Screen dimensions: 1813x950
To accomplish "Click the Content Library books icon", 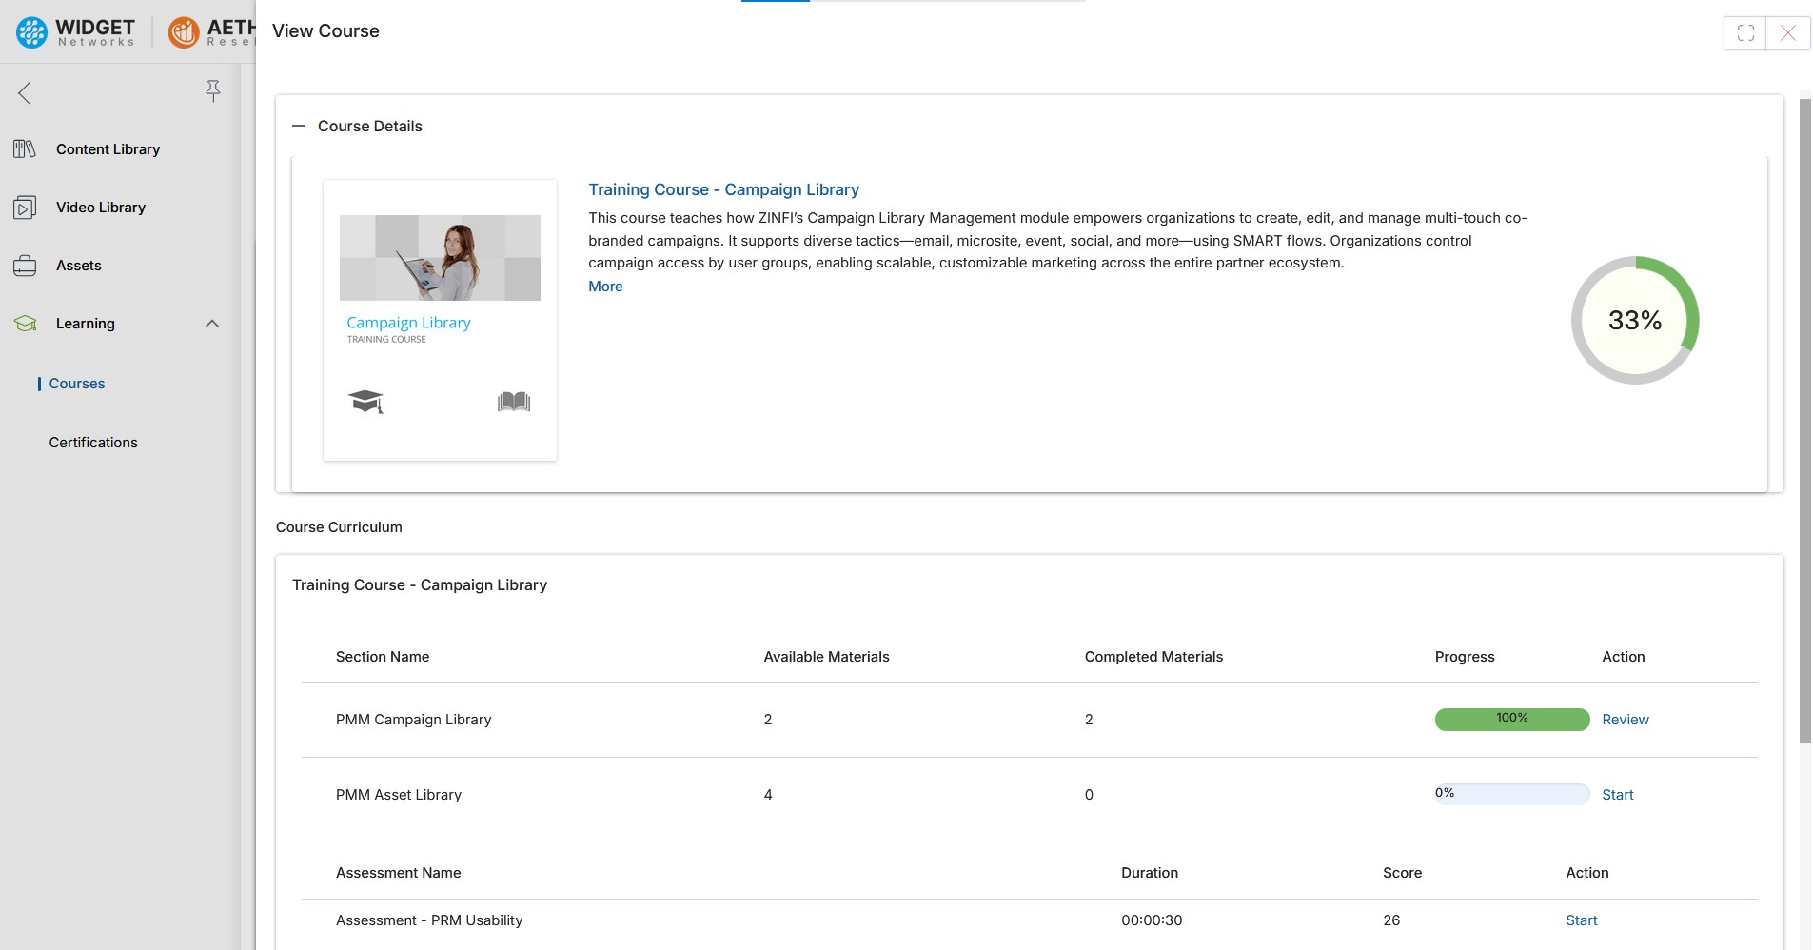I will (x=25, y=149).
